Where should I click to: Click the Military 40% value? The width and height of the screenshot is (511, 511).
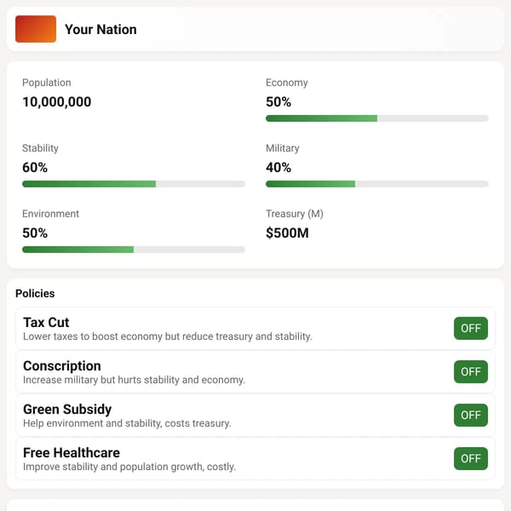coord(278,168)
